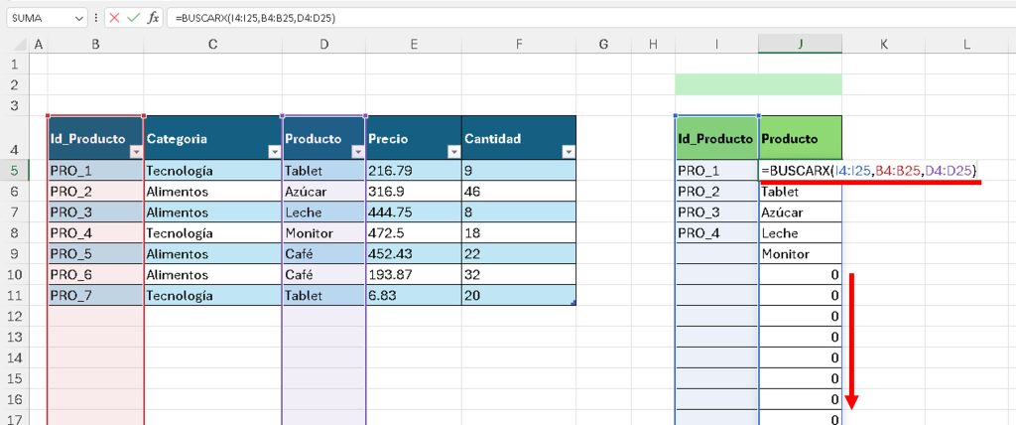
Task: Click inside the formula bar text
Action: click(x=496, y=18)
